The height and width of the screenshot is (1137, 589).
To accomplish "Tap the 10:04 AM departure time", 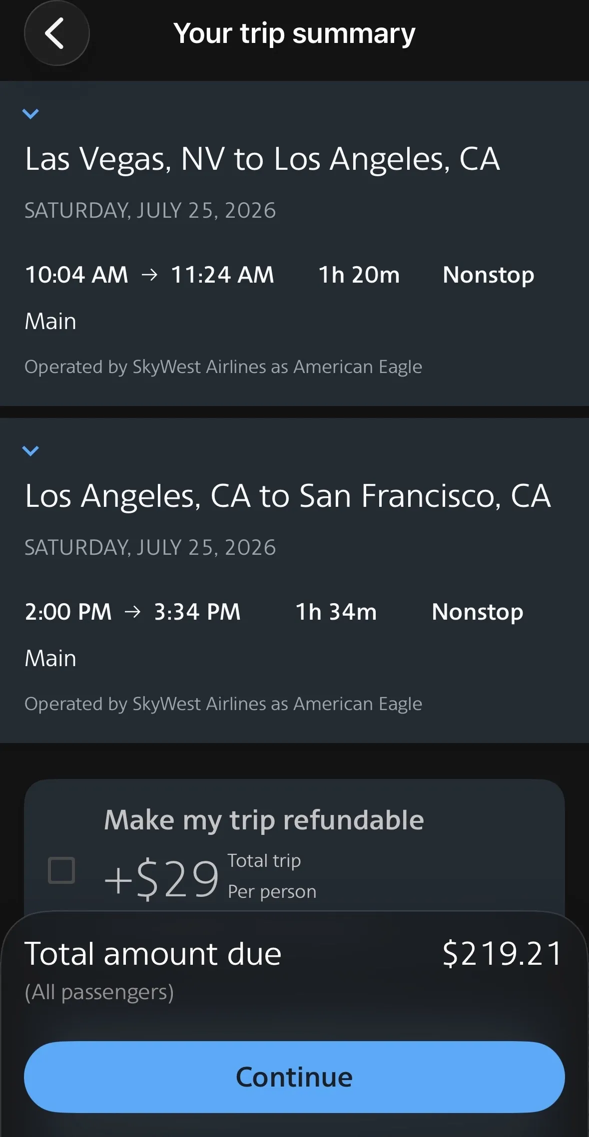I will click(x=76, y=275).
